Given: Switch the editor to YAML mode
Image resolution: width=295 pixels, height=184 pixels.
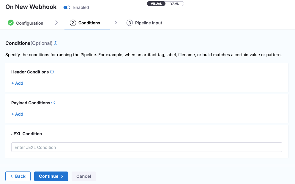Looking at the screenshot, I should [175, 4].
